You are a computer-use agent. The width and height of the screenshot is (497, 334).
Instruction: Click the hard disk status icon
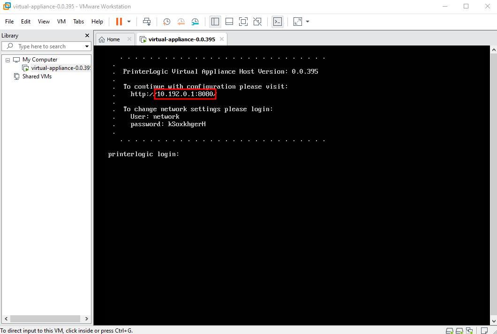(450, 331)
